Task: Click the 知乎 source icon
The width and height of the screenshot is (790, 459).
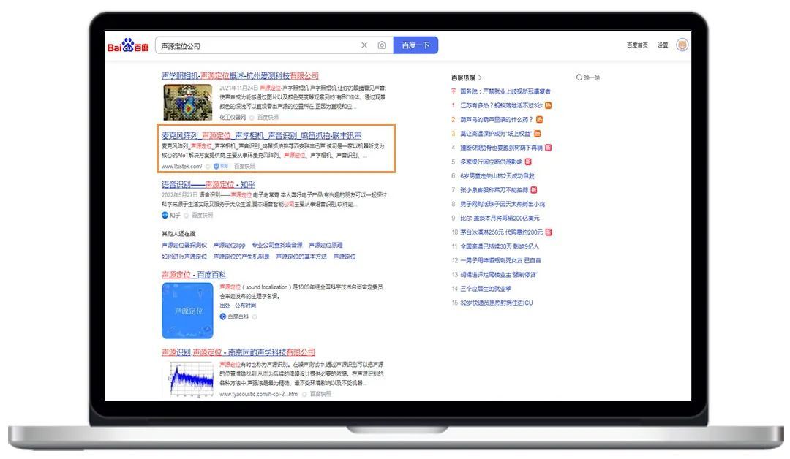Action: coord(165,216)
